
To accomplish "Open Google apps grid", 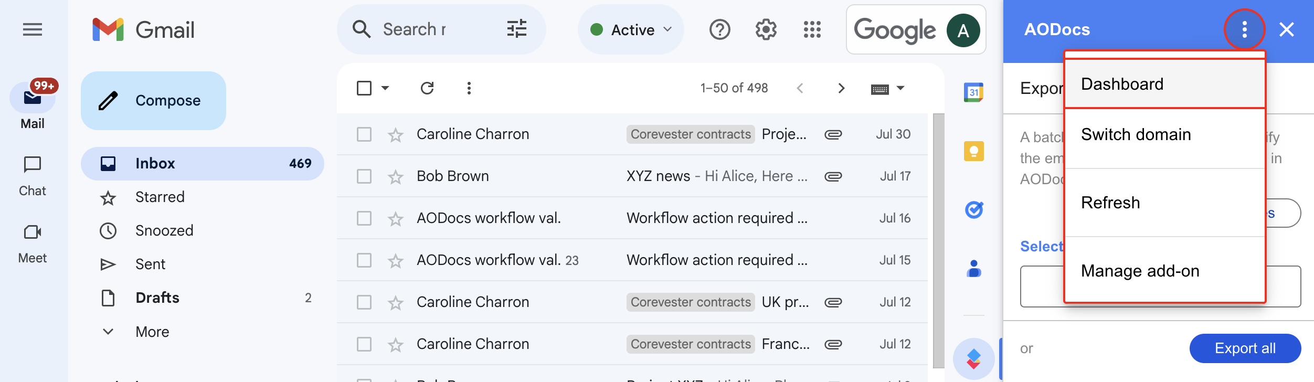I will point(812,29).
